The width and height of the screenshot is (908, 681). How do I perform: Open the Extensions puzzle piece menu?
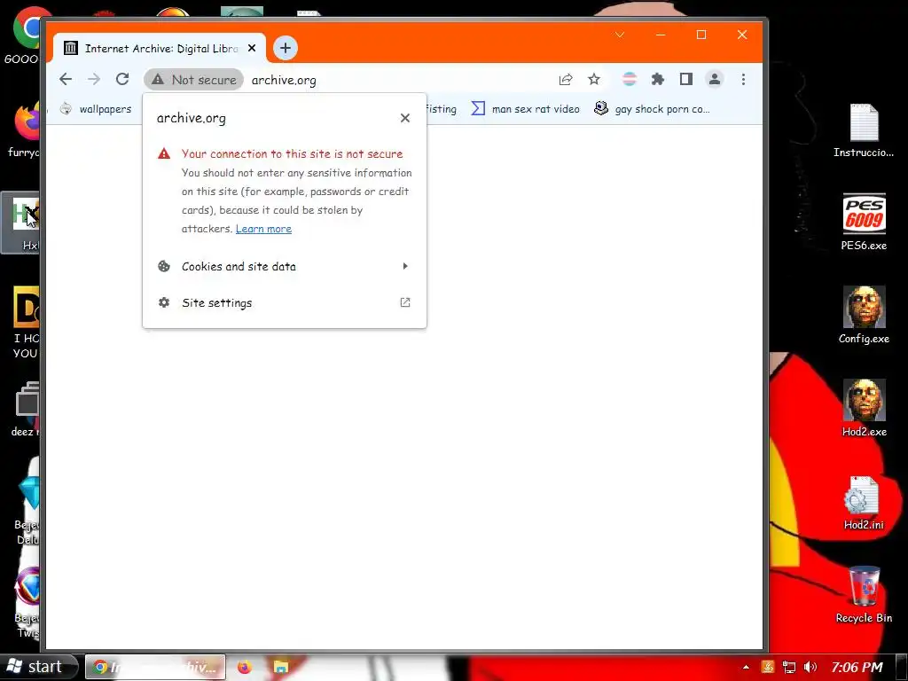[658, 79]
